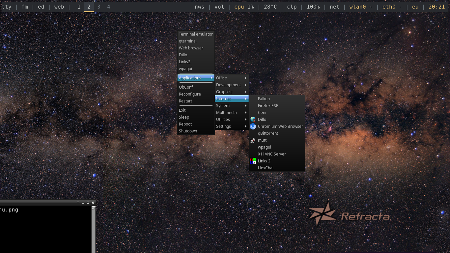This screenshot has width=450, height=253.
Task: Click the net status item
Action: click(x=334, y=7)
